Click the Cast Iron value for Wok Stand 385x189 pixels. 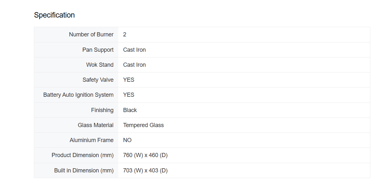click(x=134, y=65)
